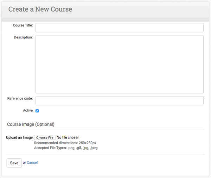
Task: Click the 'Course Title:' label
Action: (x=23, y=25)
